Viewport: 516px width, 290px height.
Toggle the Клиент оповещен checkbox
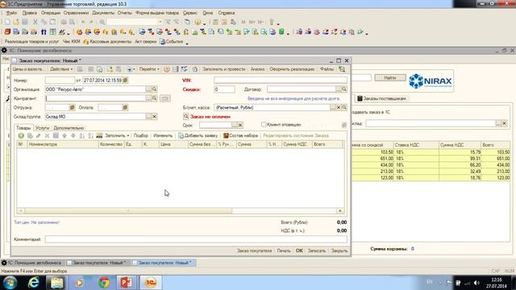(264, 125)
